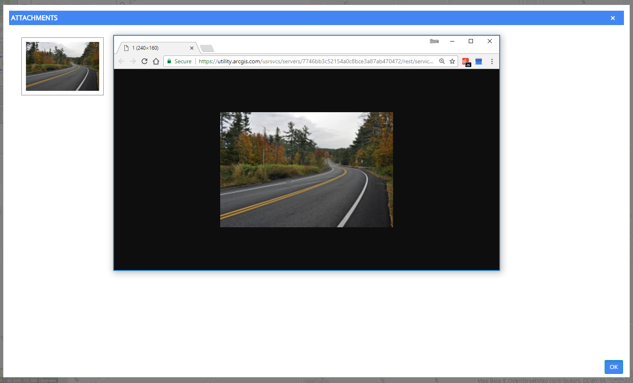Viewport: 633px width, 383px height.
Task: Close the Attachments dialog
Action: (613, 18)
